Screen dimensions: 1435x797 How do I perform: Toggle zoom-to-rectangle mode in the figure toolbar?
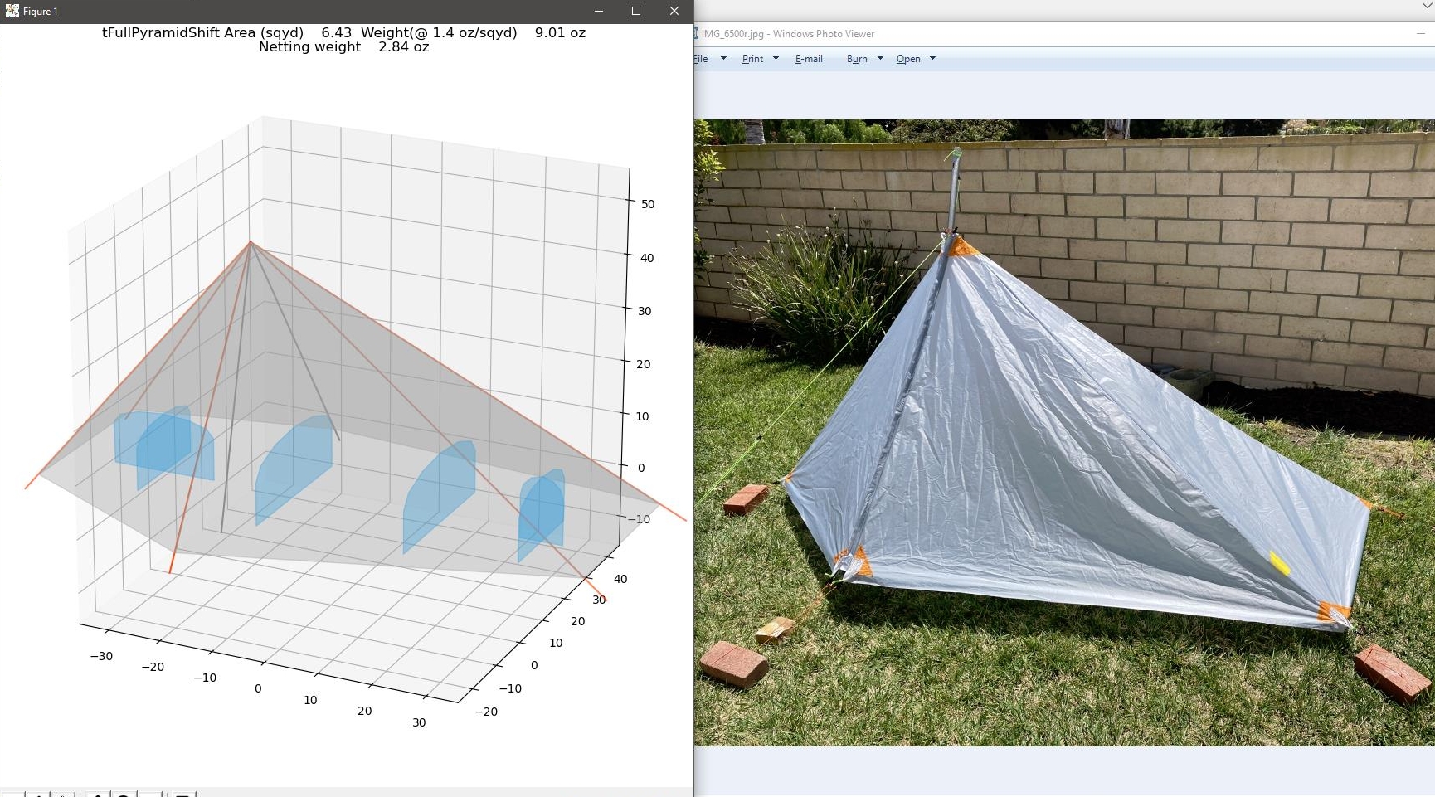pyautogui.click(x=124, y=794)
